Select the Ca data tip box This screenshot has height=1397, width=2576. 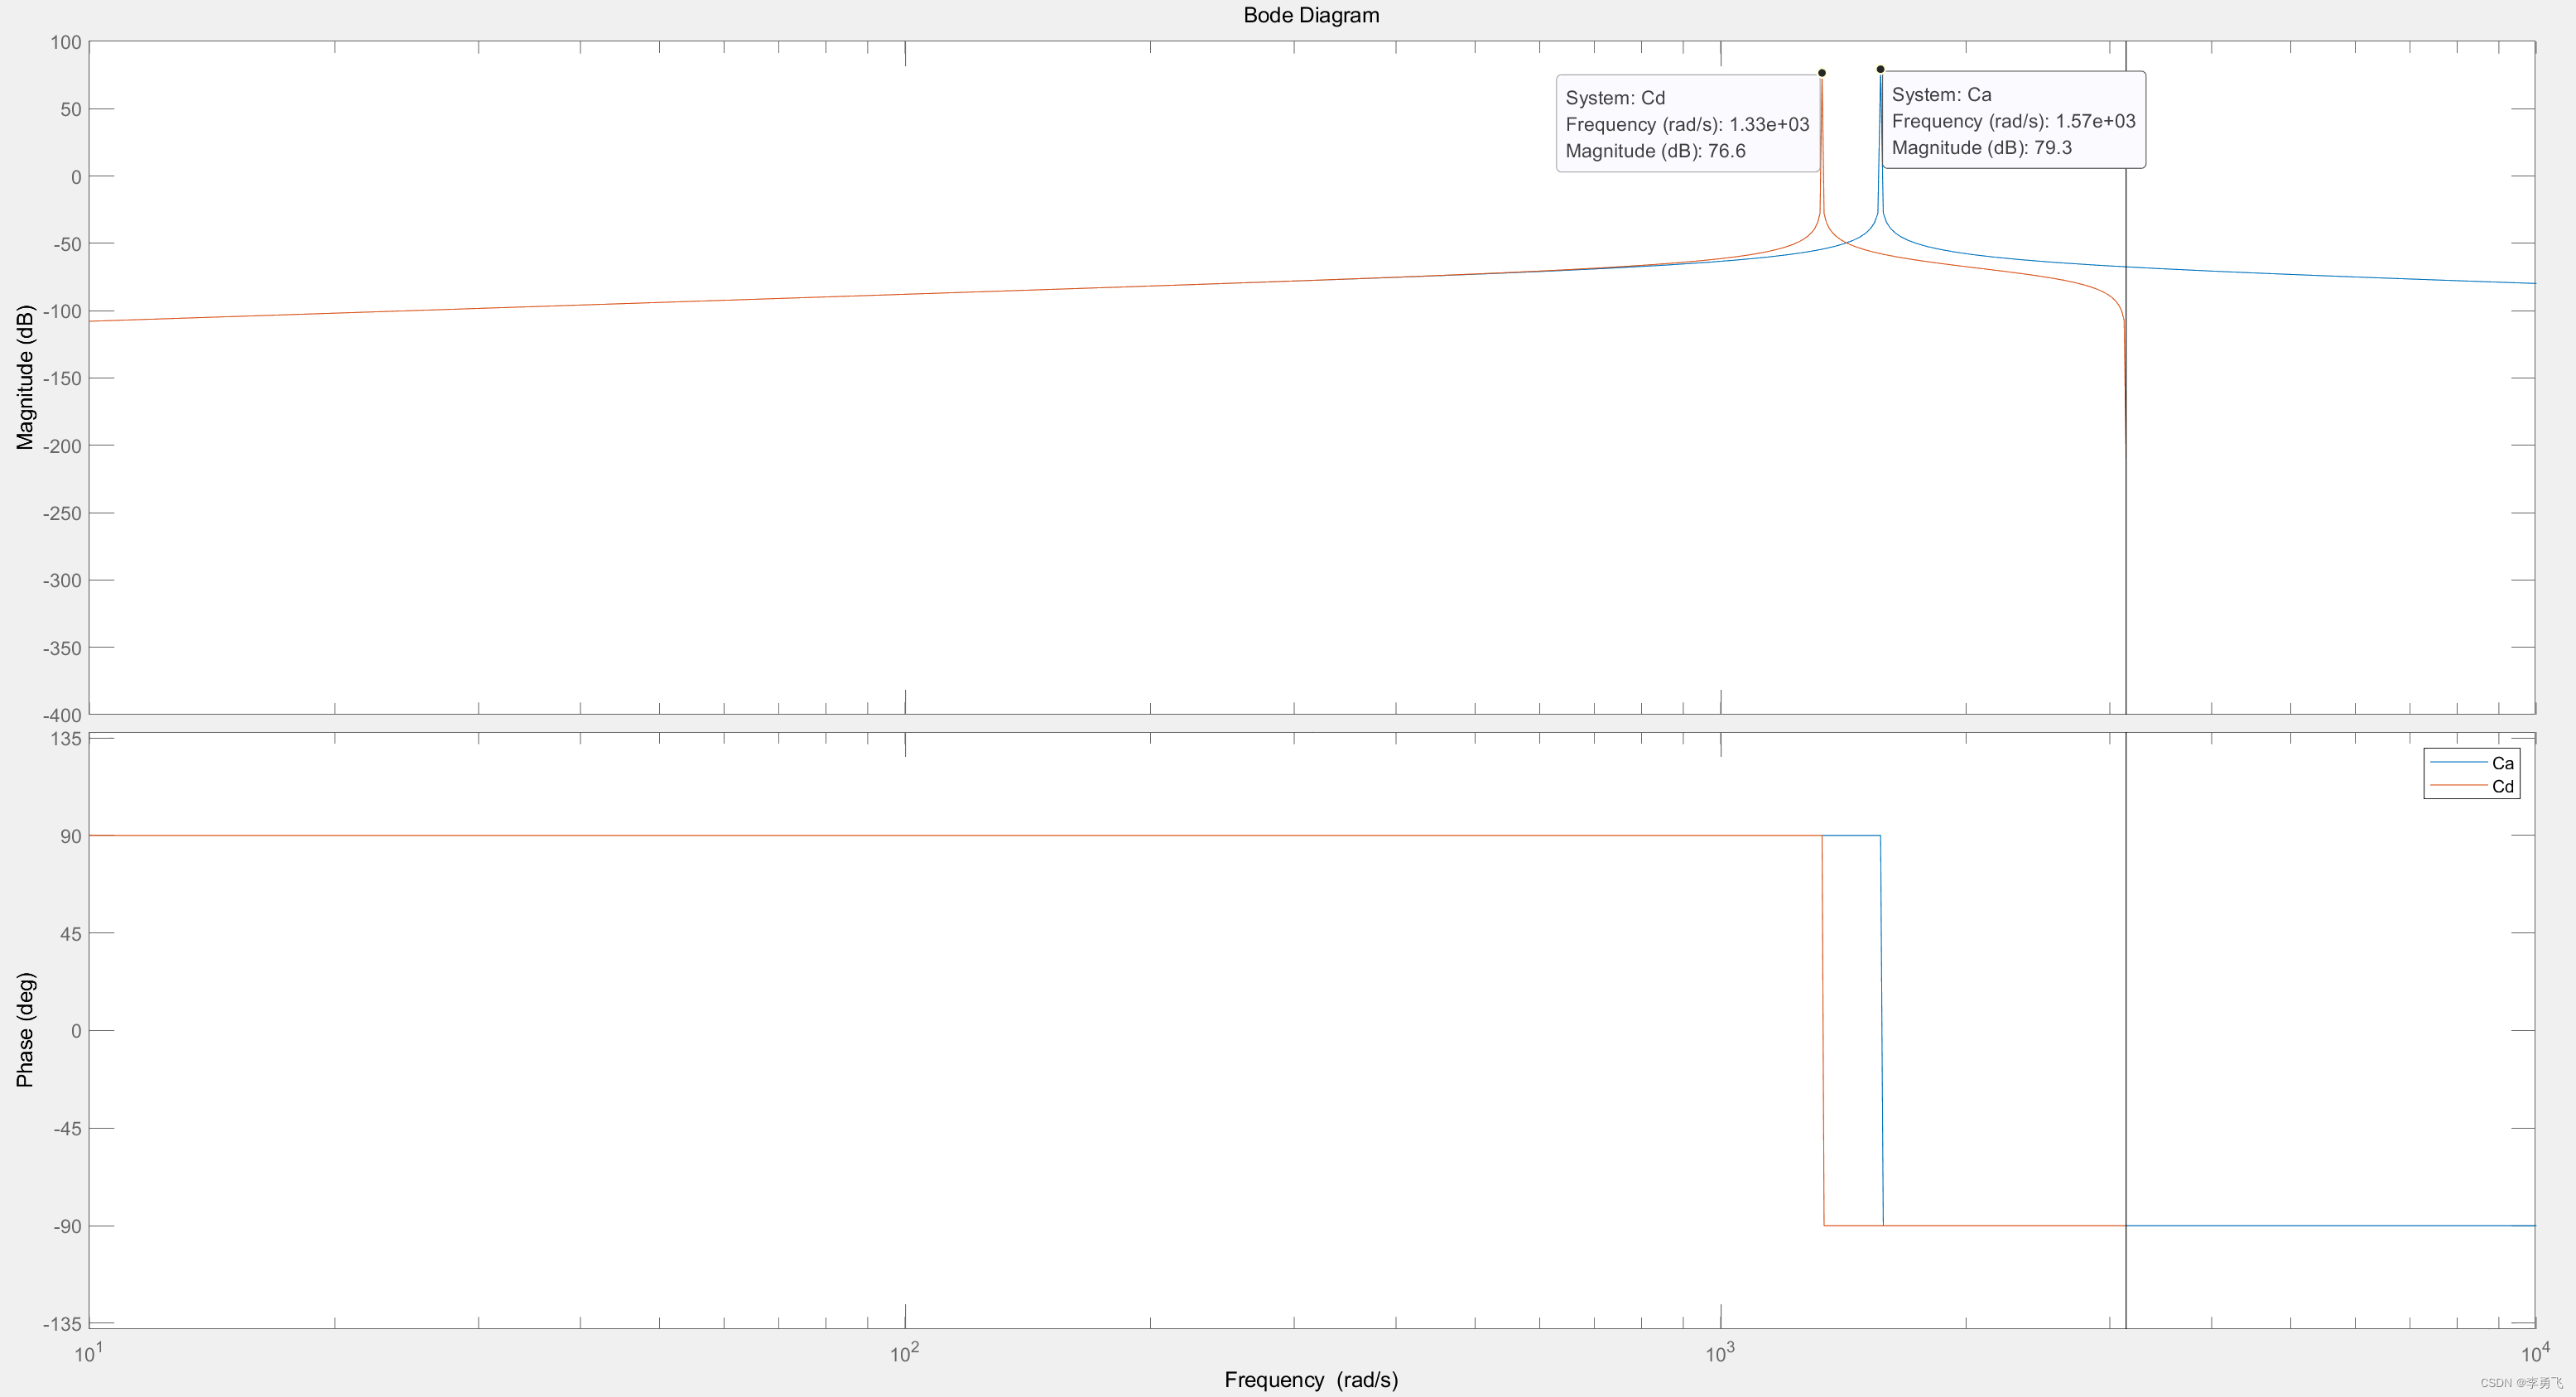[x=2014, y=120]
